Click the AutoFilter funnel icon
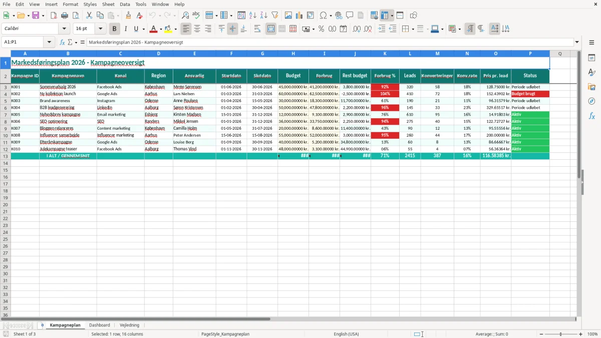Image resolution: width=601 pixels, height=338 pixels. 275,16
